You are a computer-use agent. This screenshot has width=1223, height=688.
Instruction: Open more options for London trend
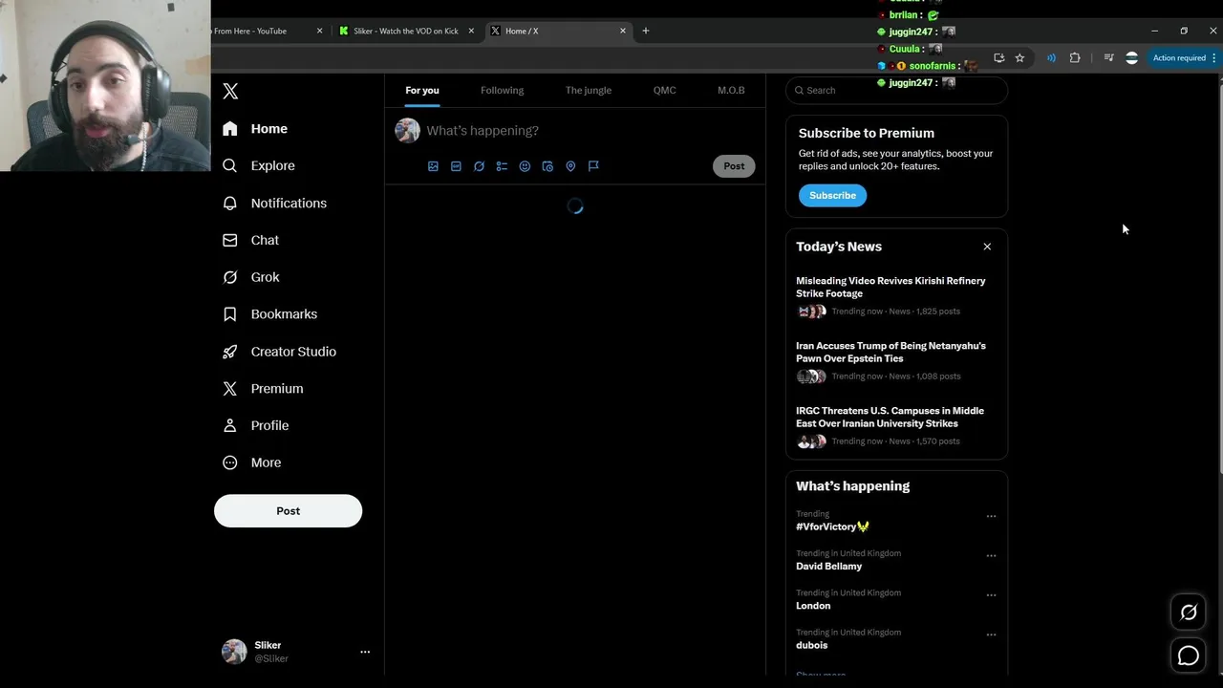click(991, 594)
